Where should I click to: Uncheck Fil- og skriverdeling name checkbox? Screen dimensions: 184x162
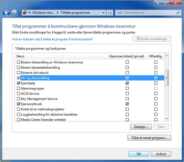point(18,78)
